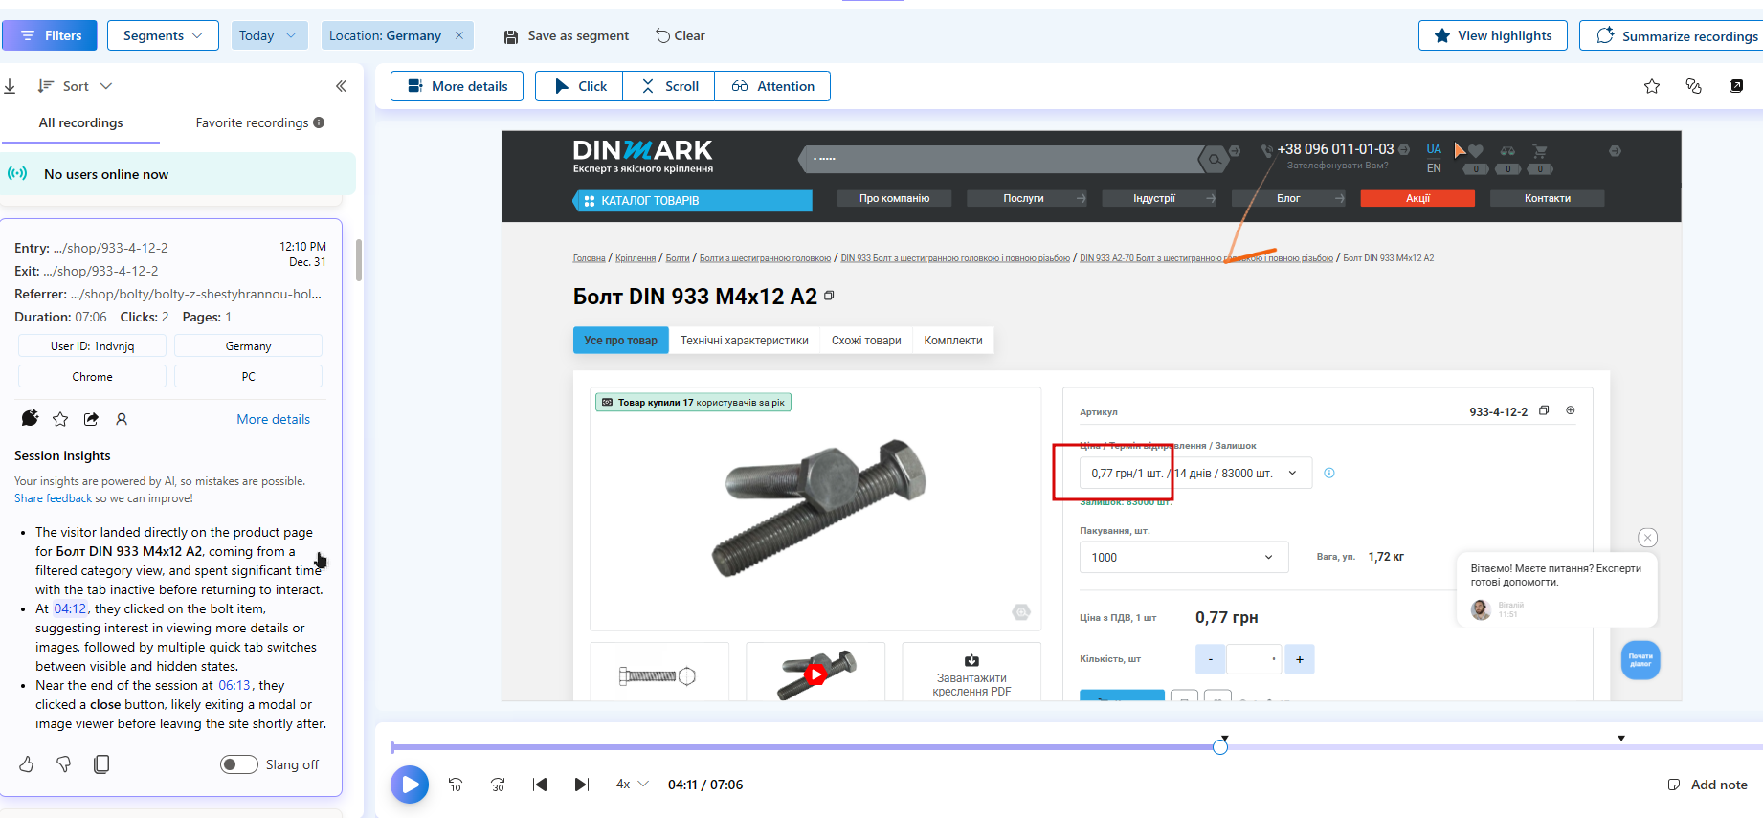Click the search magnifier icon on Dinmark site
This screenshot has width=1763, height=818.
point(1214,159)
